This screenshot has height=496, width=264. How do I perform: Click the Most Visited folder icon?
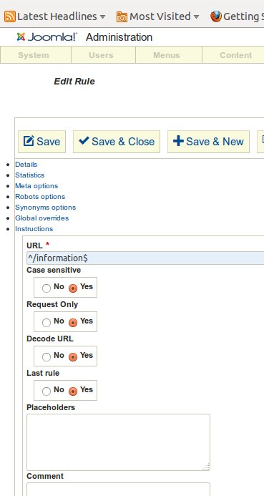point(122,16)
